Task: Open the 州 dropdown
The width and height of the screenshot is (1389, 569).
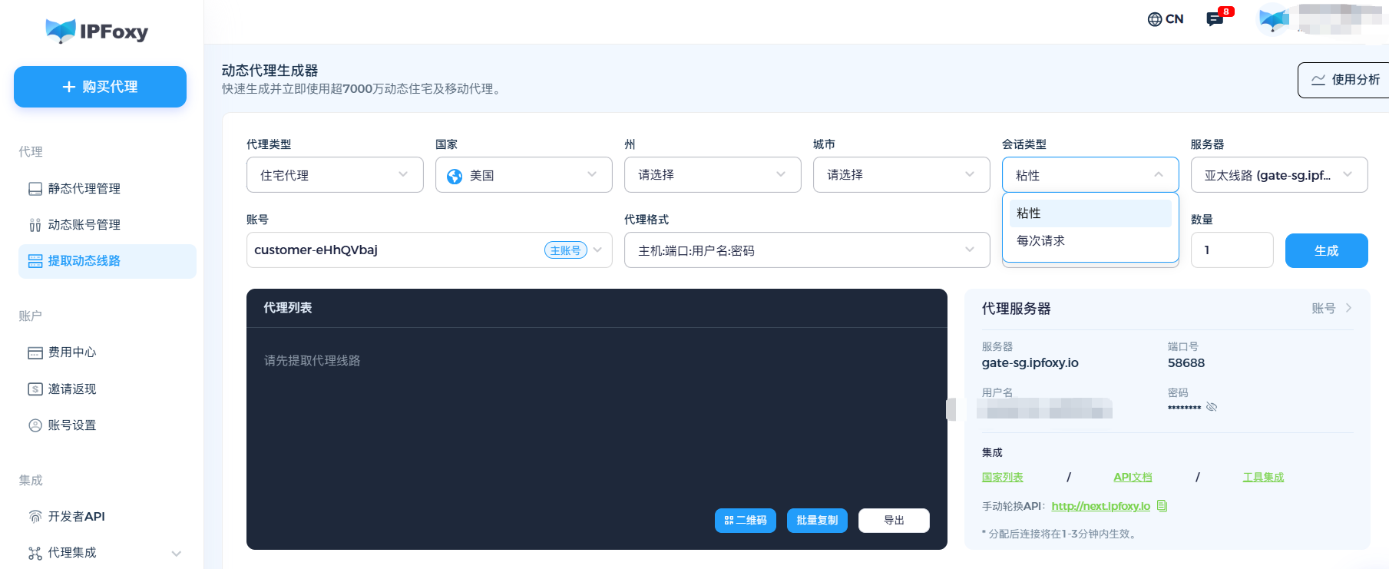Action: 713,175
